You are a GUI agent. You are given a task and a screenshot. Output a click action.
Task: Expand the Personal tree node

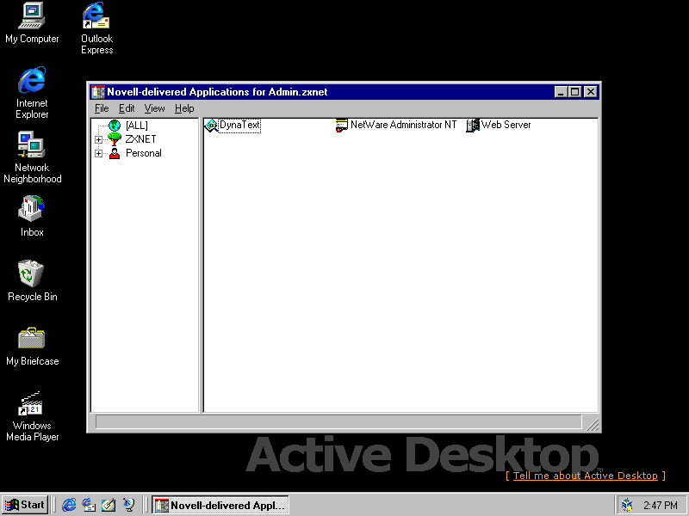pos(98,154)
